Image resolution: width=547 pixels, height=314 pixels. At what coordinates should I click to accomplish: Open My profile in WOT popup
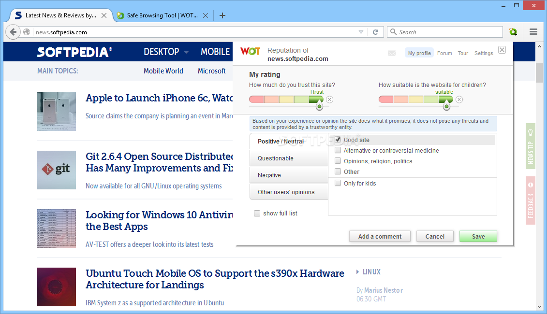[x=419, y=53]
